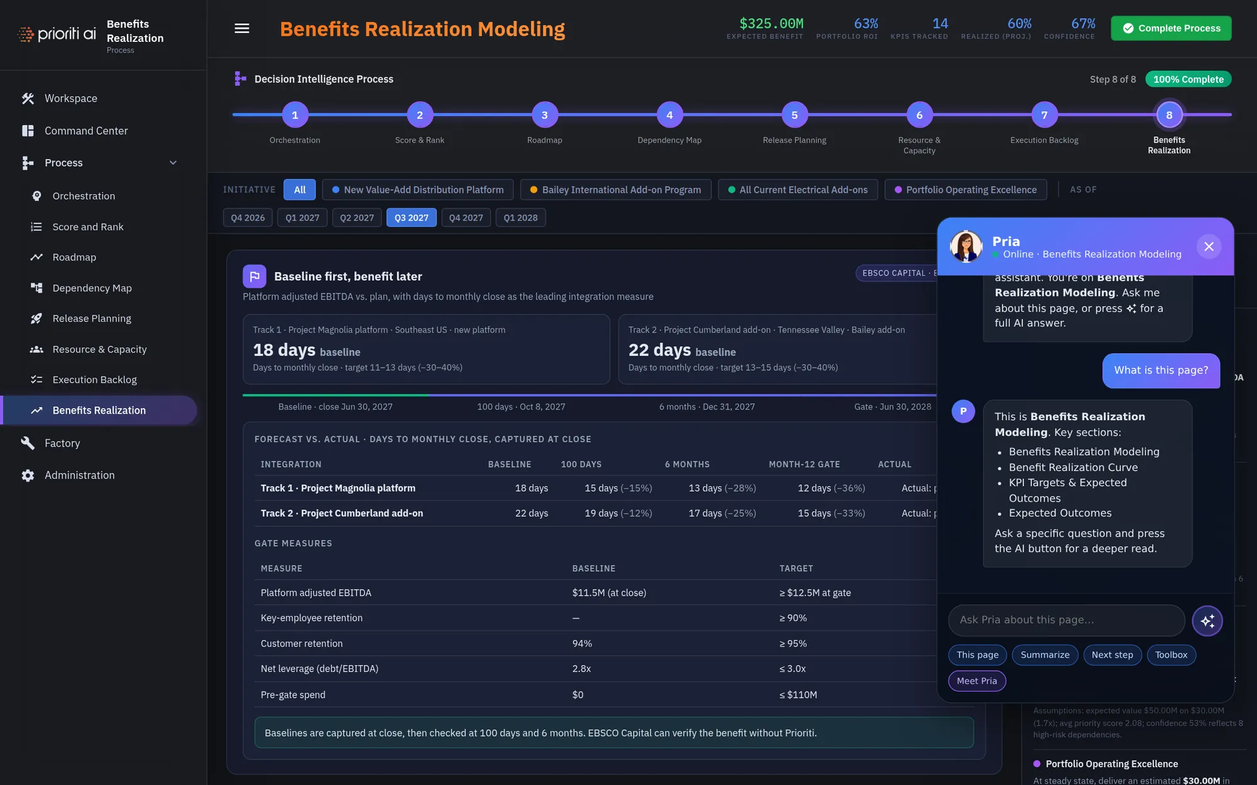
Task: Click the Dependency Map sidebar icon
Action: [36, 288]
